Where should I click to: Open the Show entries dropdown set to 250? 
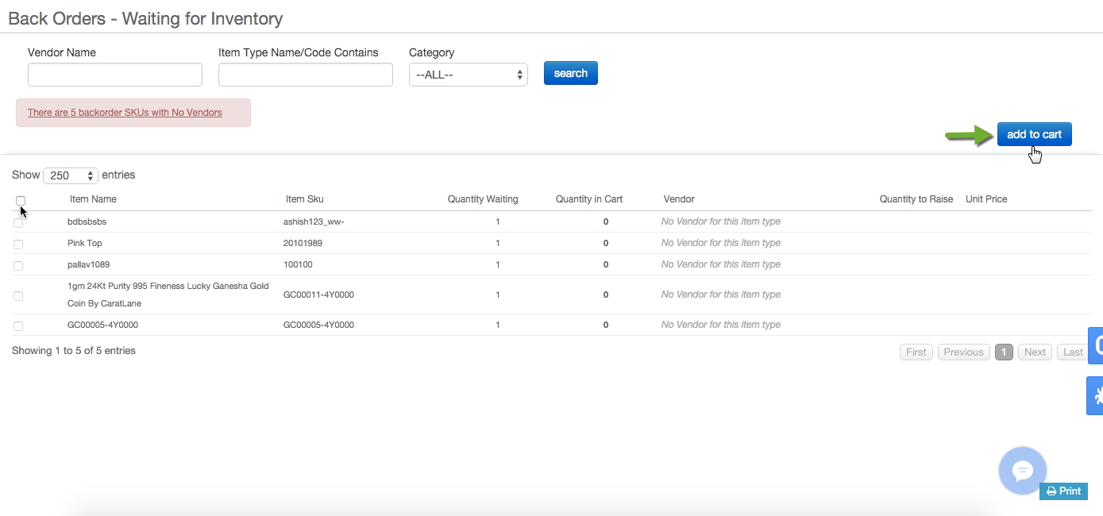(x=70, y=175)
